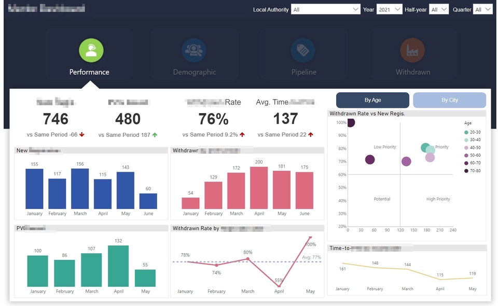Open the Withdrawn factory icon

pos(412,50)
